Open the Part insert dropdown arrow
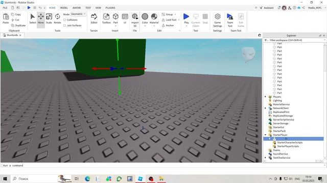This screenshot has width=327, height=183. tap(115, 26)
